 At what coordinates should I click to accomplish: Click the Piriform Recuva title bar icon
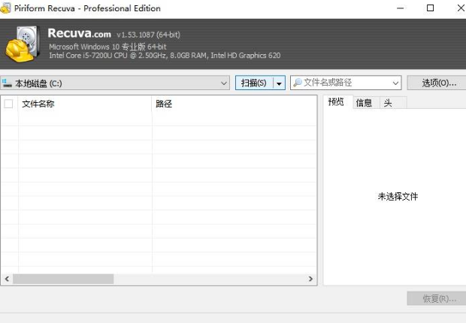tap(7, 8)
